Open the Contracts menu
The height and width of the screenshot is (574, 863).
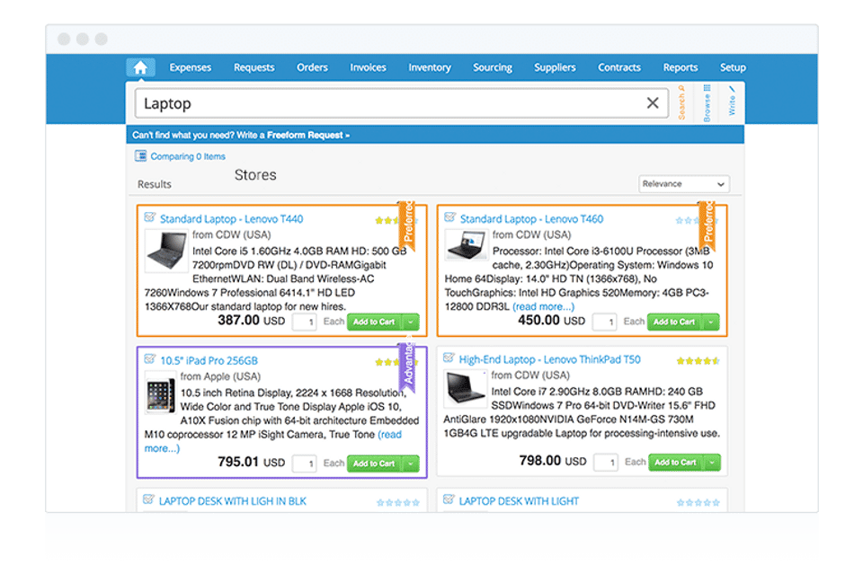click(x=619, y=67)
